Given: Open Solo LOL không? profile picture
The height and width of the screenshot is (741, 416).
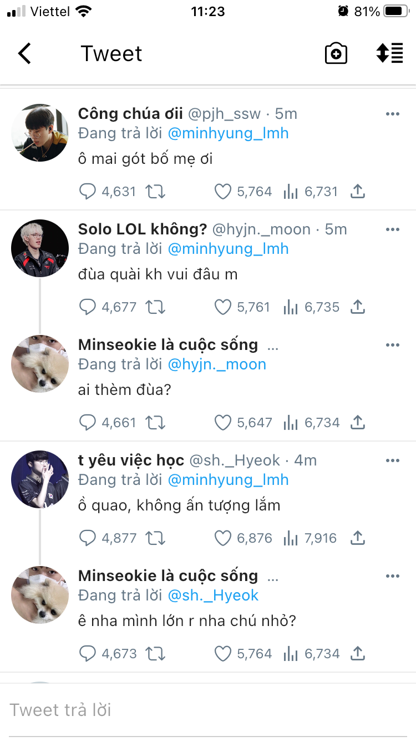Looking at the screenshot, I should tap(40, 248).
